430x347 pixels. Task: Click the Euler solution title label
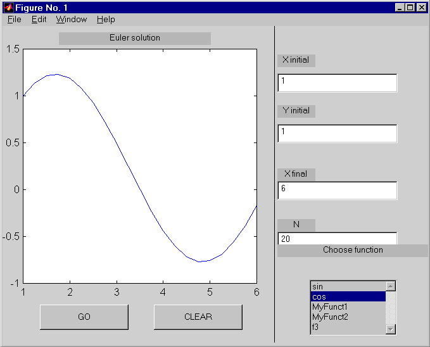click(135, 38)
